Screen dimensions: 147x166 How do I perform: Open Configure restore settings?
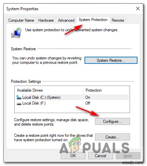[112, 122]
